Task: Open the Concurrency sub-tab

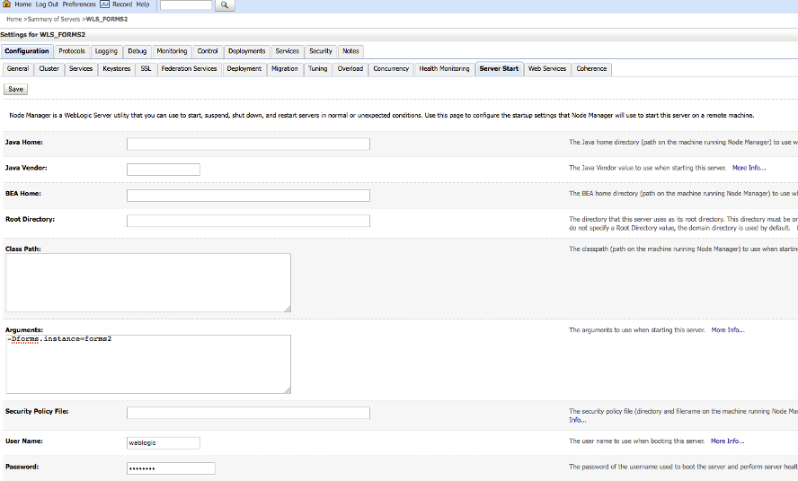Action: tap(391, 69)
